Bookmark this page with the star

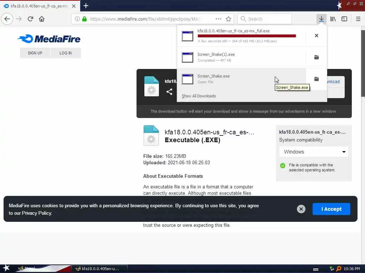[228, 19]
